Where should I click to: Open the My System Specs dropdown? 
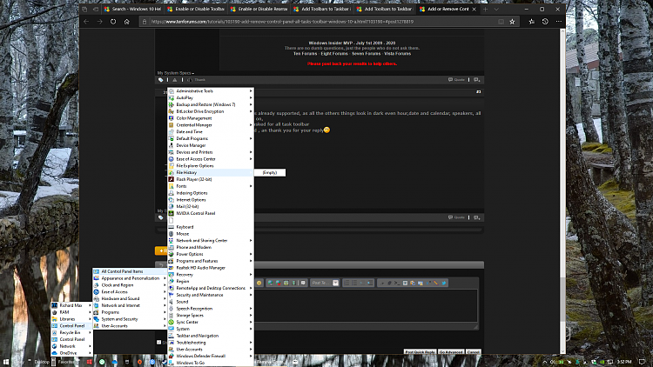pos(176,73)
